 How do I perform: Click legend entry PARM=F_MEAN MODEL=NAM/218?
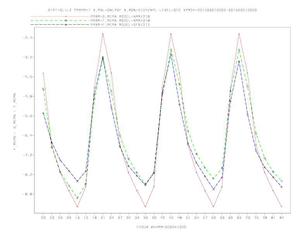[120, 21]
